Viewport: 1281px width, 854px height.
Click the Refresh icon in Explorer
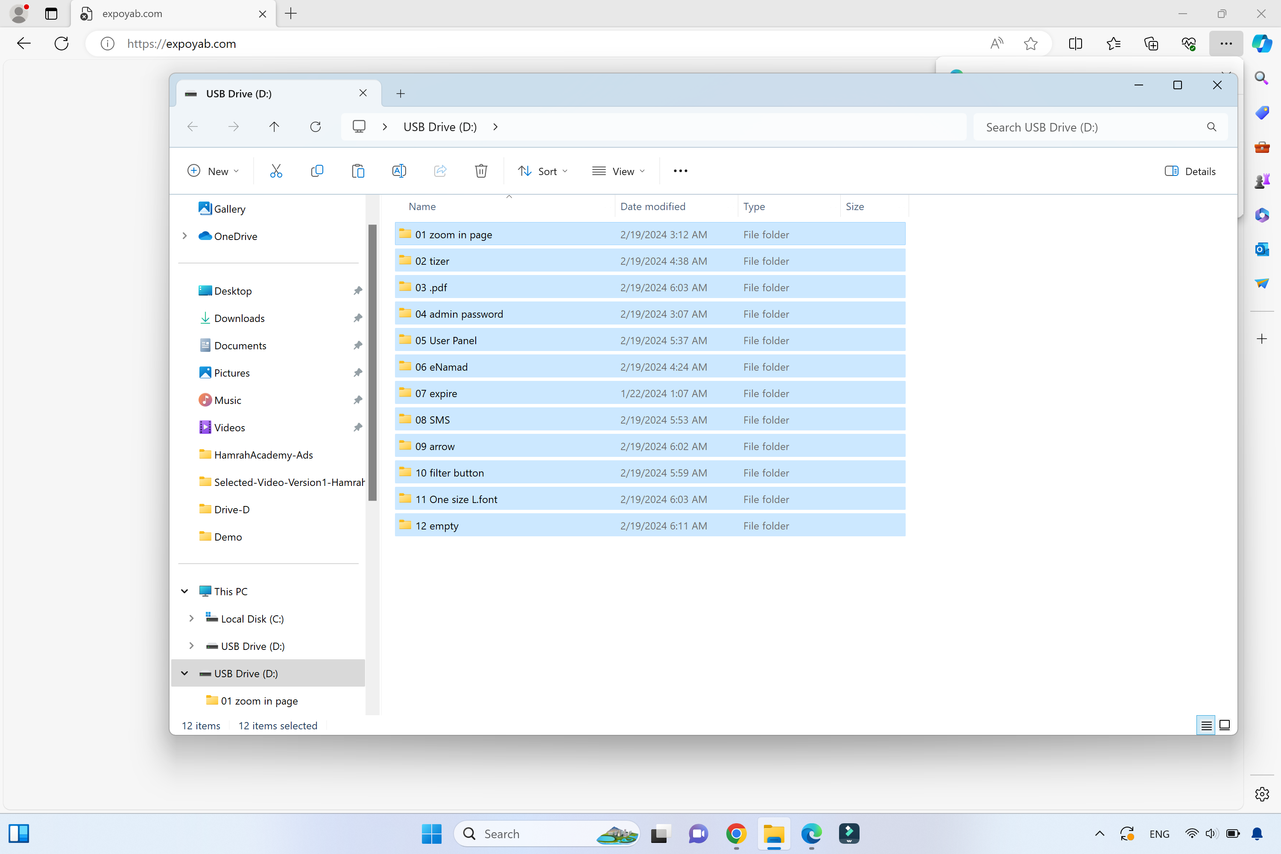coord(316,127)
